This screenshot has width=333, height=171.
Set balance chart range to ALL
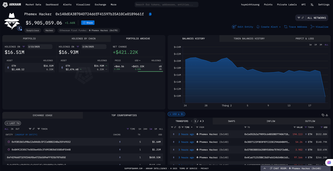pos(326,45)
